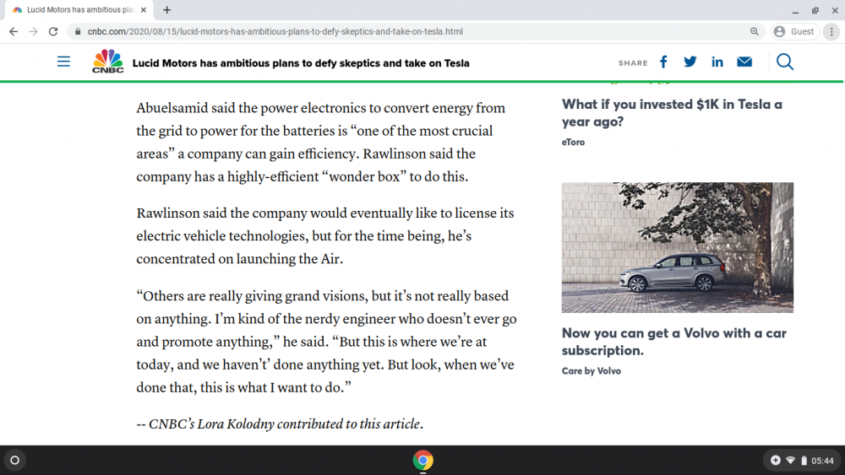Go back to previous page
This screenshot has height=475, width=845.
14,32
